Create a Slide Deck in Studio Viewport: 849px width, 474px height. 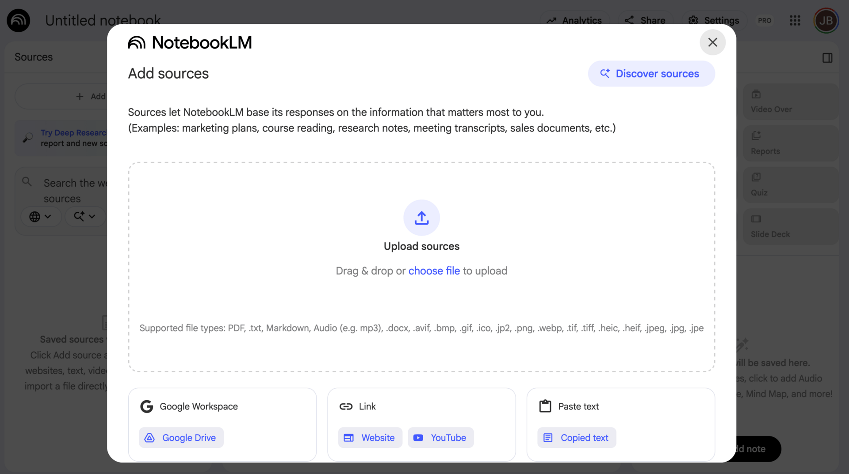click(790, 226)
